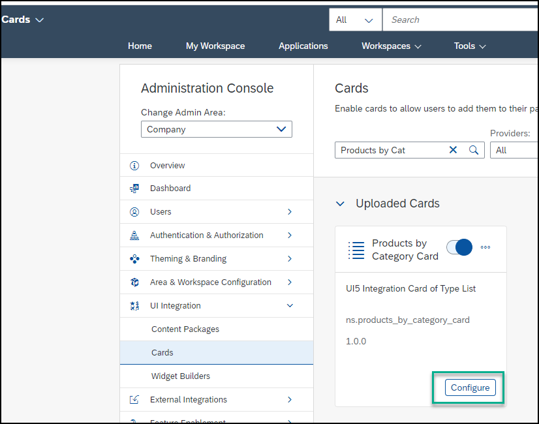Screen dimensions: 539x424
Task: Click the Configure button on the card
Action: 470,387
